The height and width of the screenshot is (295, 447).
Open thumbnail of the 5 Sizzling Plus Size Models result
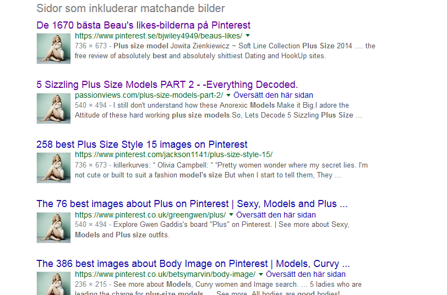pos(53,108)
